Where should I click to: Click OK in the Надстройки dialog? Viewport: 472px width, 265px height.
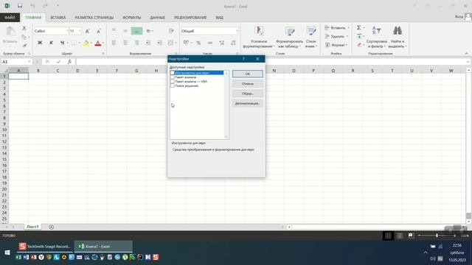point(248,74)
